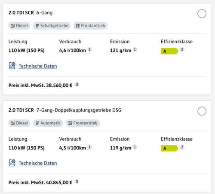
Task: Click the green efficiency class A badge in first card
Action: tap(169, 51)
